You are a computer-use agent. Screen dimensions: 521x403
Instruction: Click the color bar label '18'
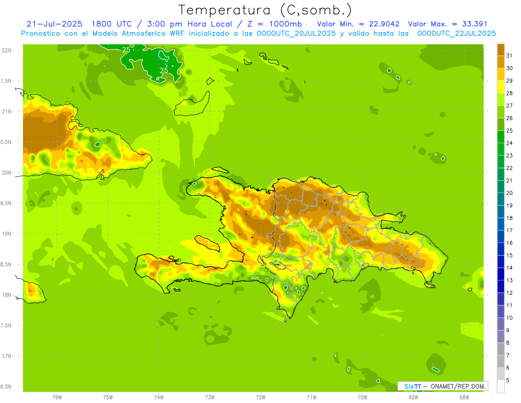click(x=510, y=218)
